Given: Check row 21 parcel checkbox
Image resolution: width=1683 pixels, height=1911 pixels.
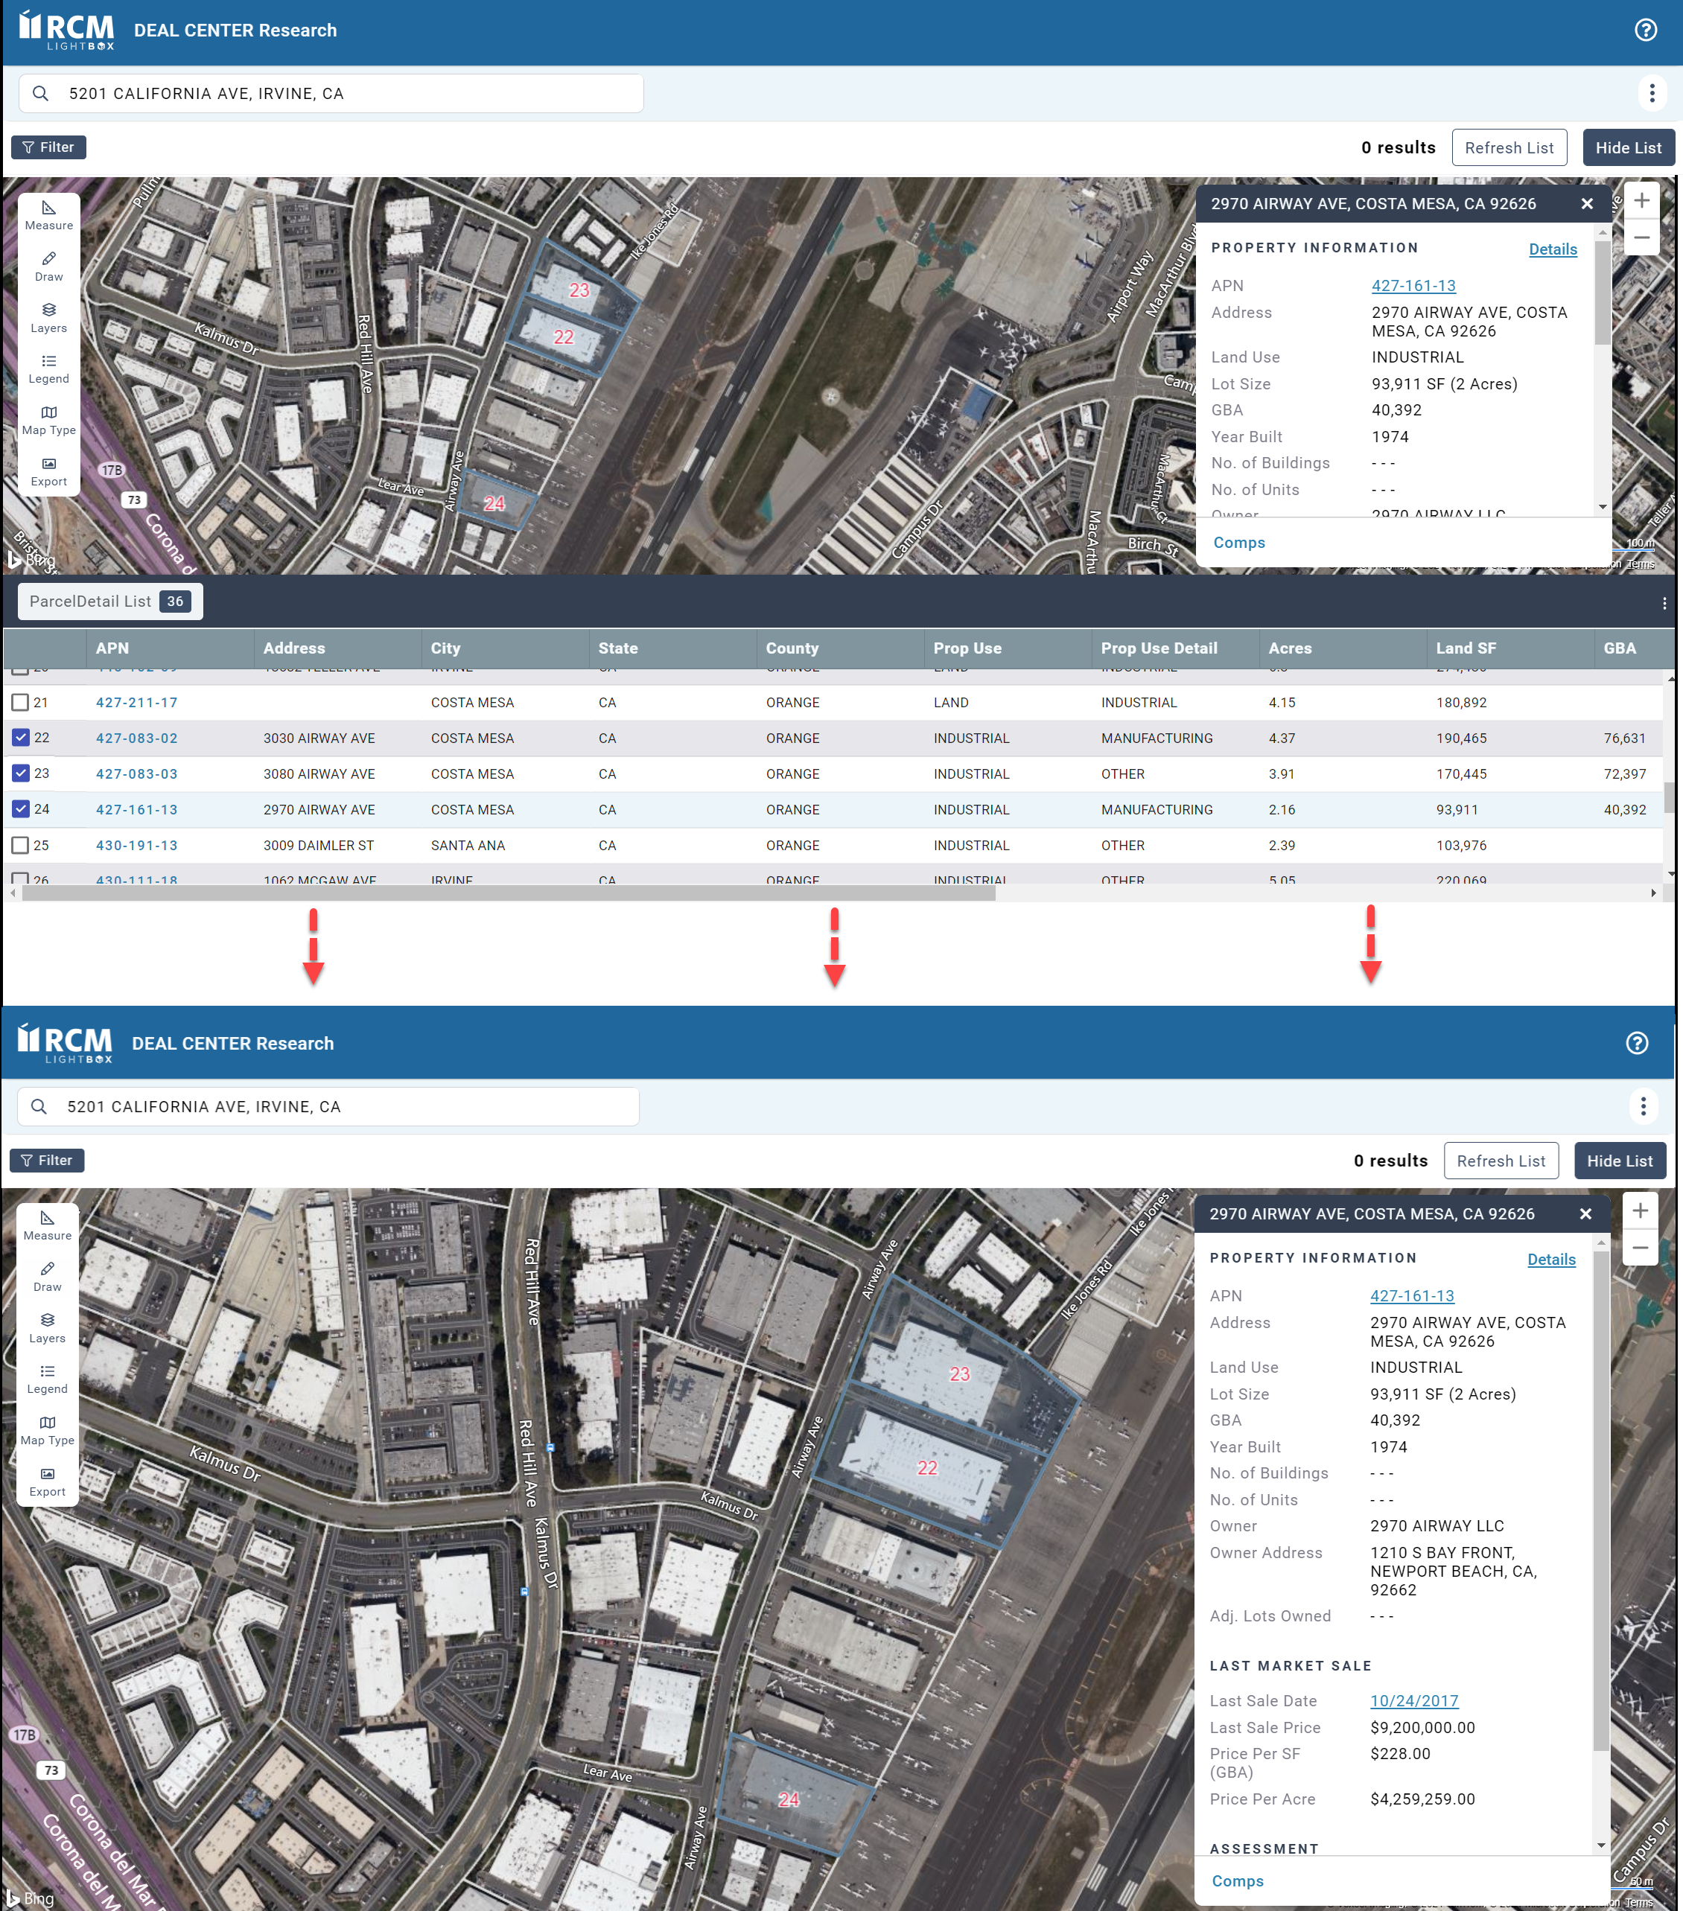Looking at the screenshot, I should [21, 702].
